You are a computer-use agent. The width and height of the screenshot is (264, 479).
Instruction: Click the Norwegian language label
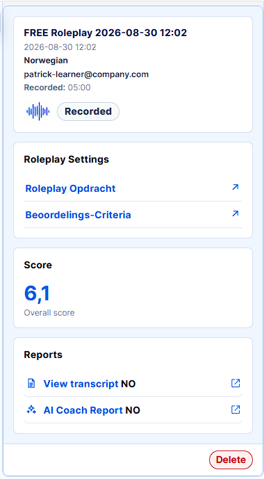46,60
